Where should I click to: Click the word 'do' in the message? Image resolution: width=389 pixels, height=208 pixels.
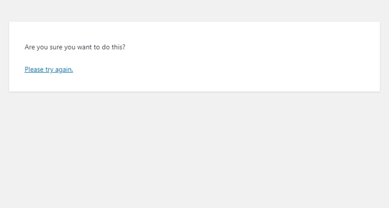click(106, 47)
